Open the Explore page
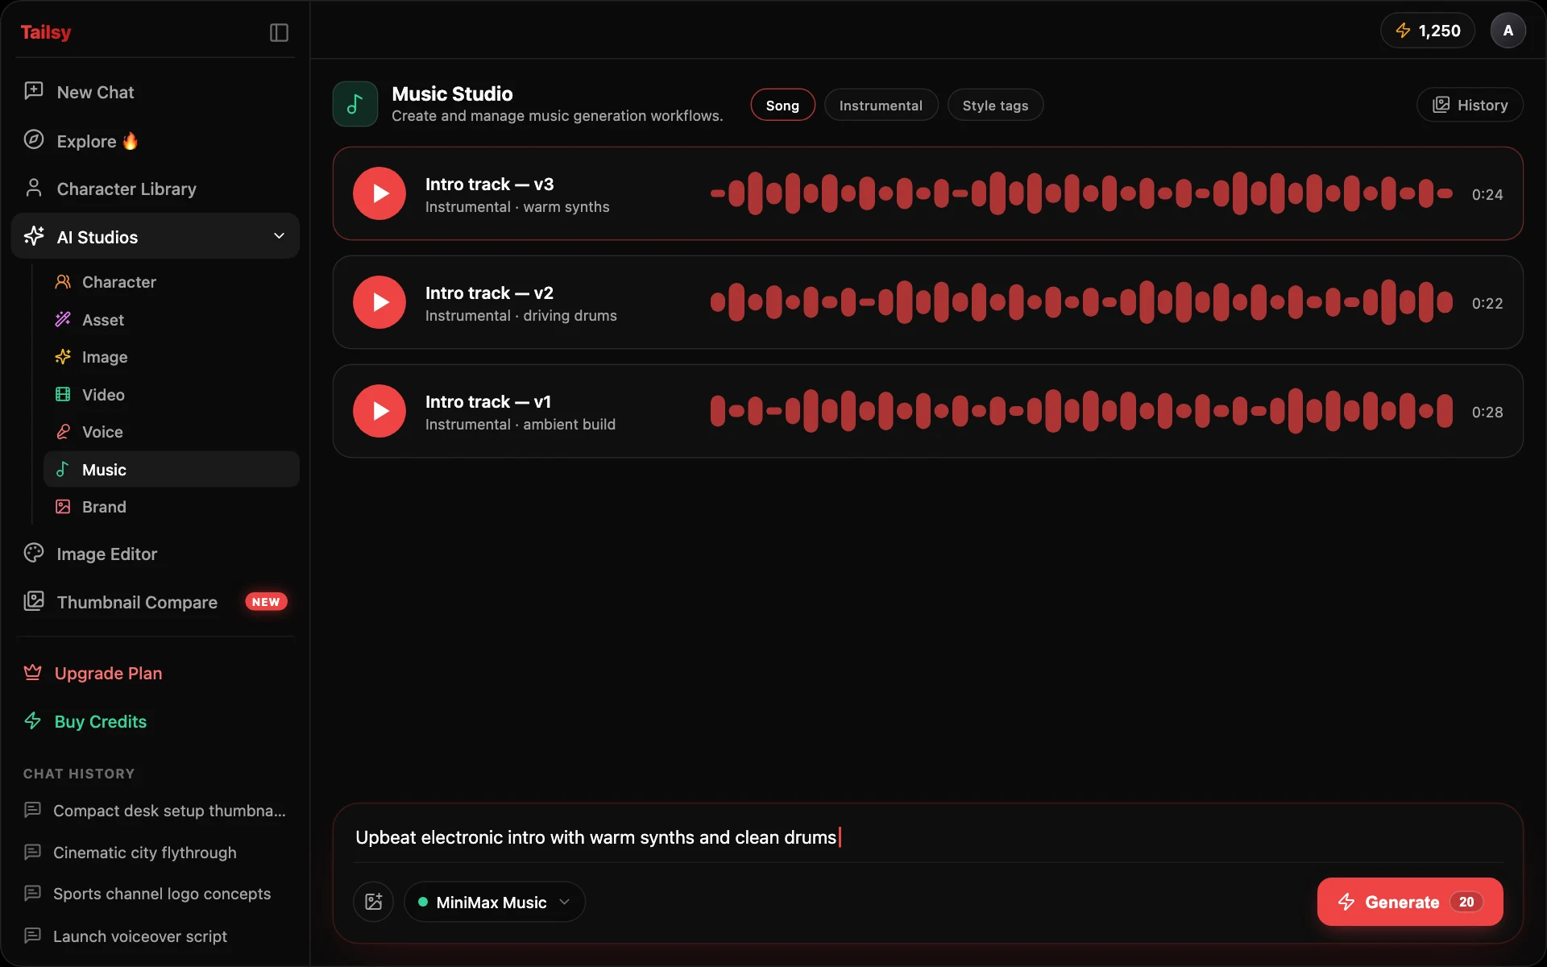This screenshot has width=1547, height=967. 156,141
